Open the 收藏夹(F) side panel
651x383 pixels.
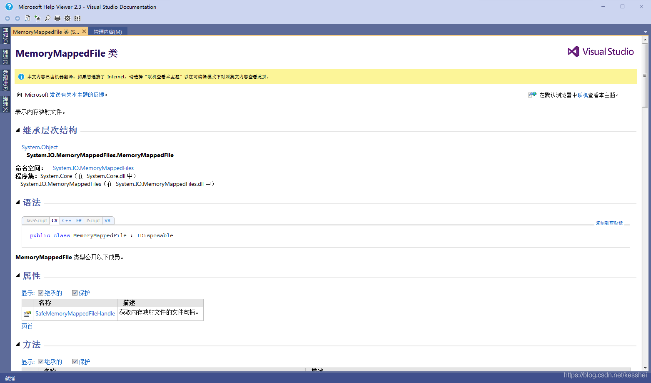click(x=5, y=80)
